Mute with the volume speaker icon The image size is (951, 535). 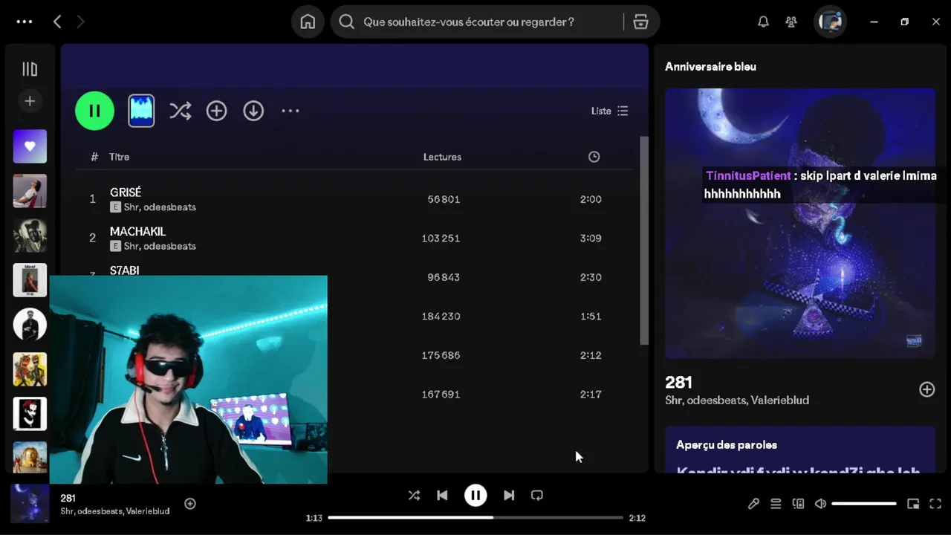tap(820, 504)
